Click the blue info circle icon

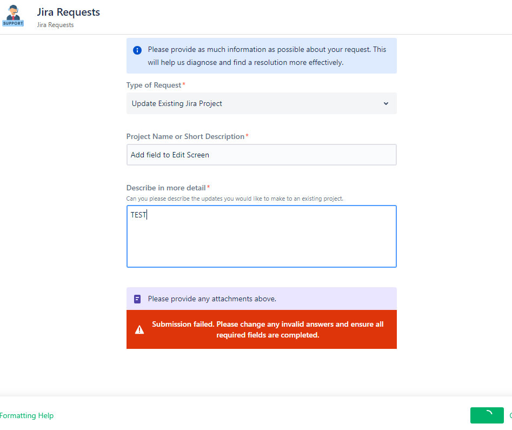(137, 50)
